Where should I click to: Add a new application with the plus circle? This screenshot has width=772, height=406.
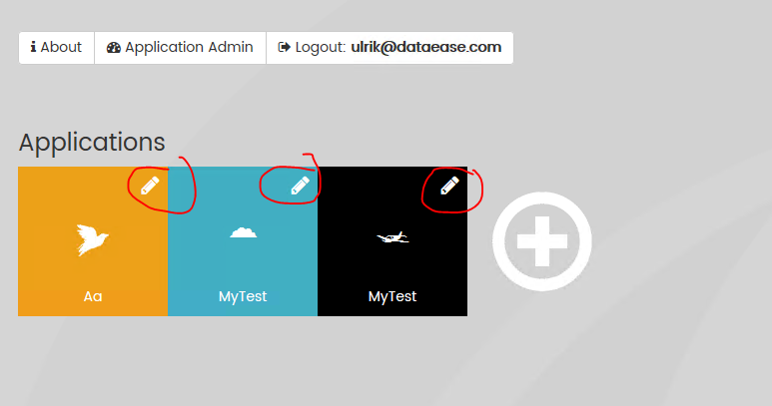[542, 241]
